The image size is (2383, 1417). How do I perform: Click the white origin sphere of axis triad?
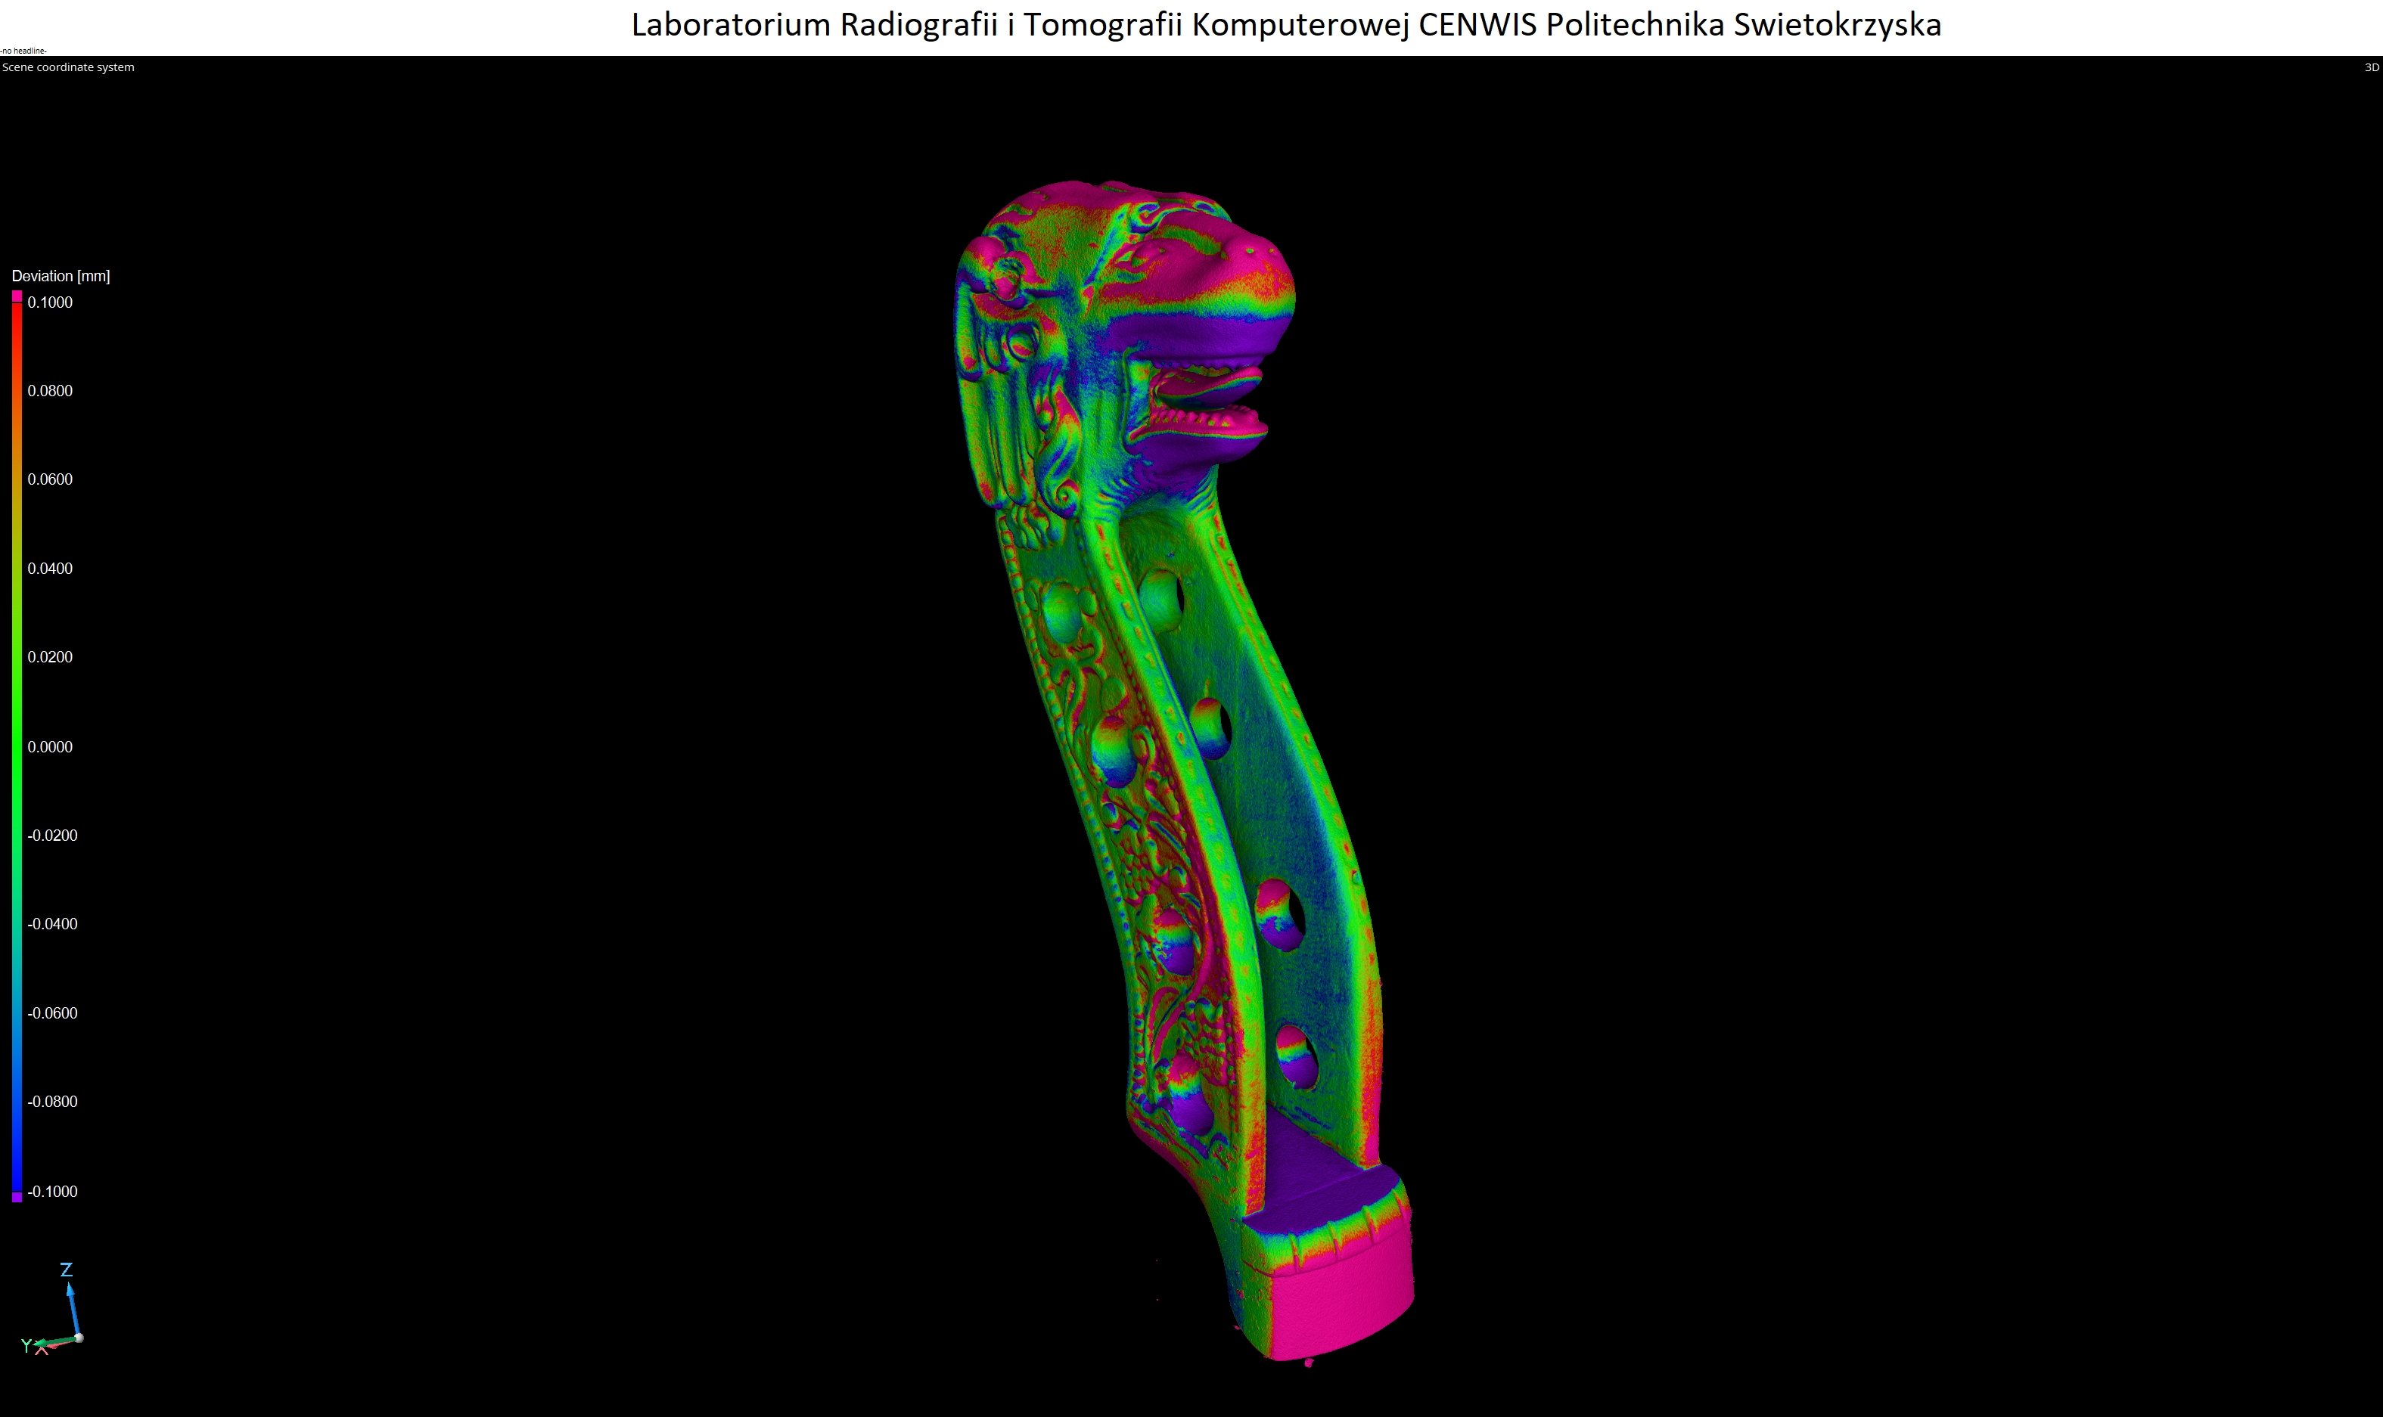79,1338
